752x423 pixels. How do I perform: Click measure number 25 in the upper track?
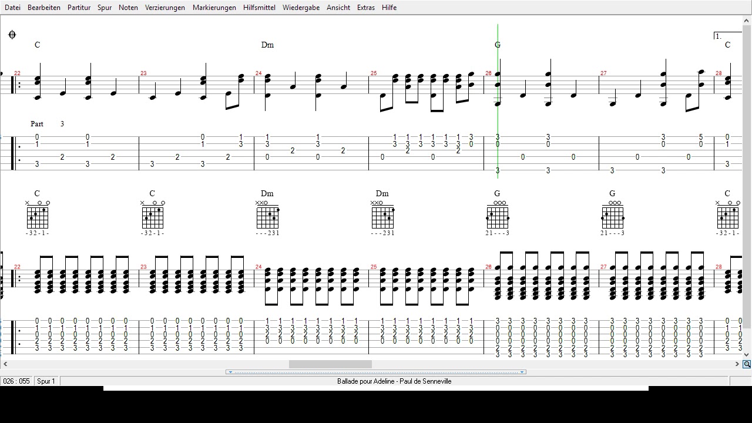coord(374,73)
